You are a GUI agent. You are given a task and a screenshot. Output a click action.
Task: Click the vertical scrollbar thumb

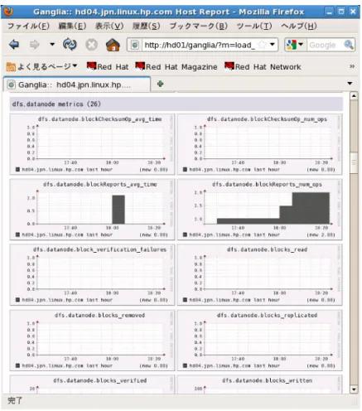click(354, 162)
